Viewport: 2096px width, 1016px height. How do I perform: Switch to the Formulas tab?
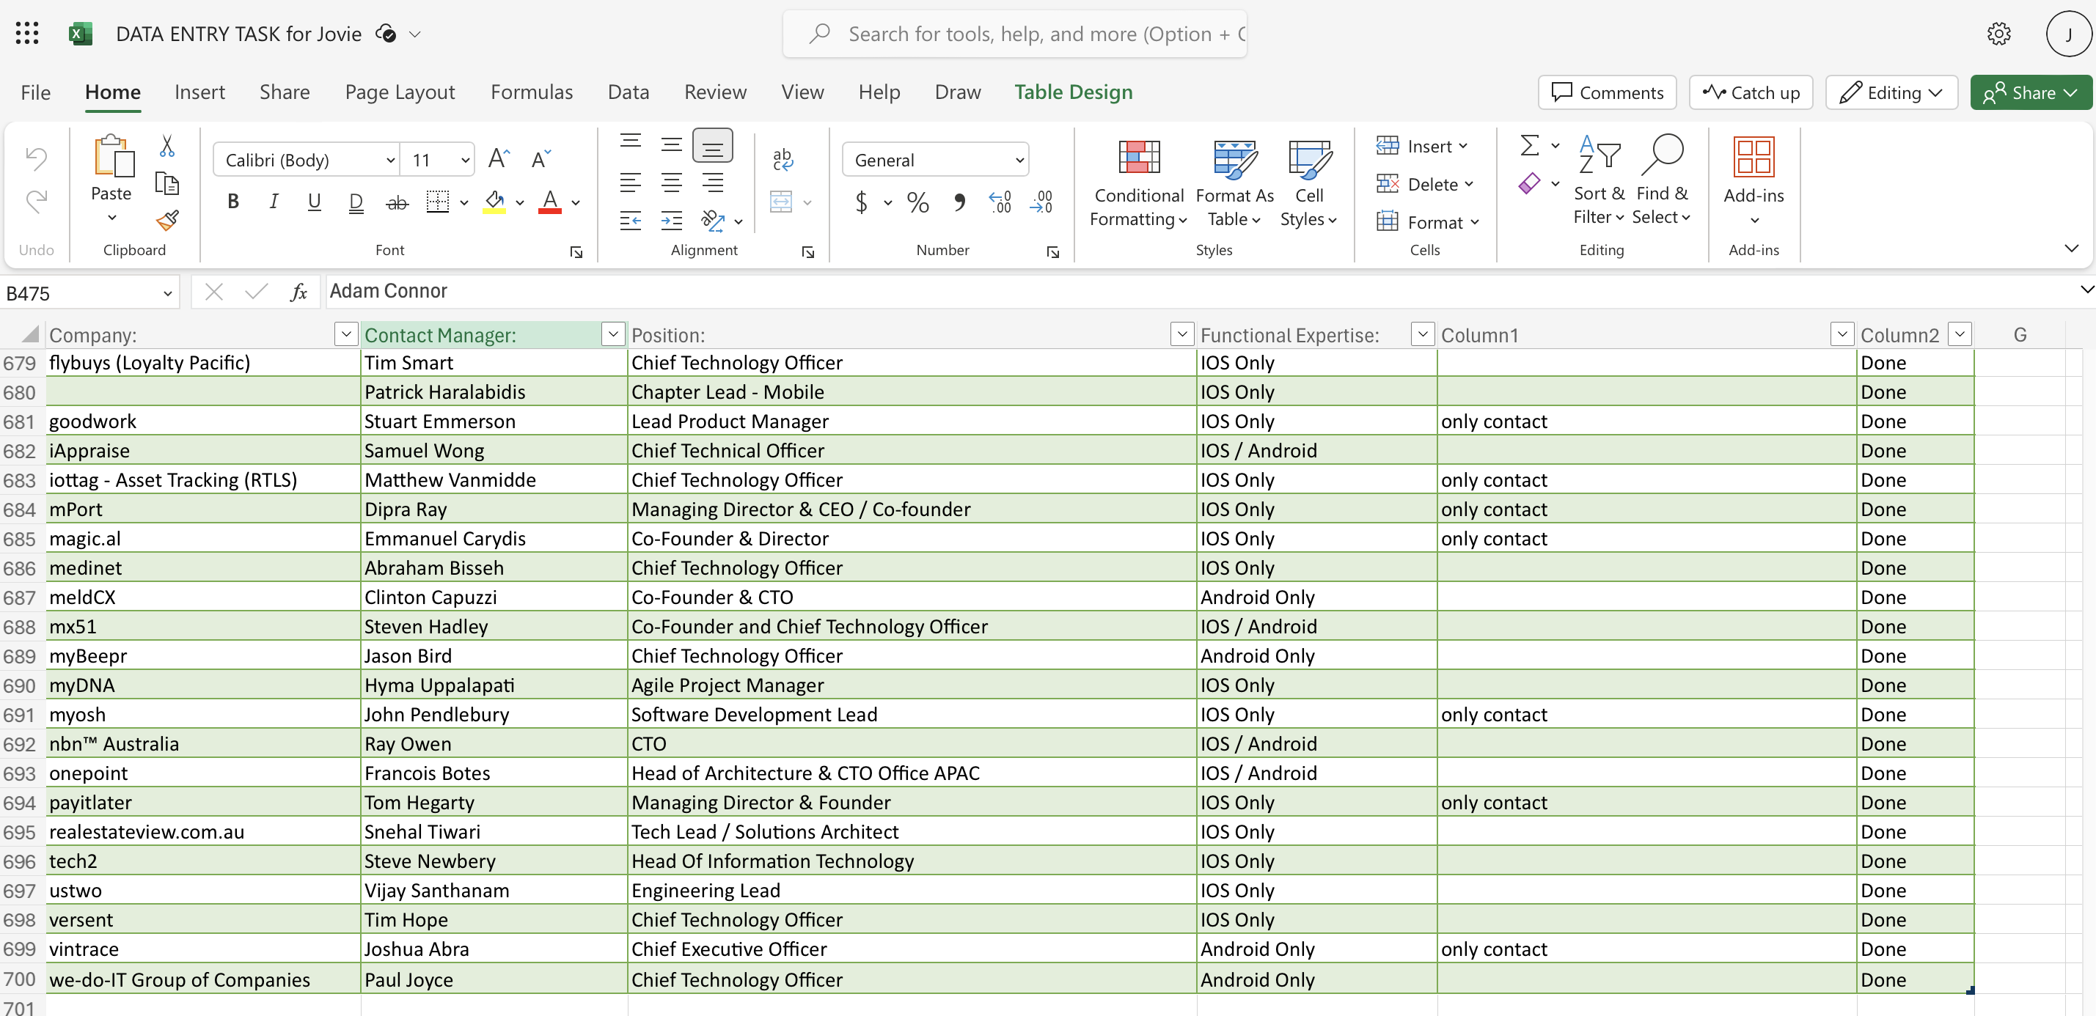531,92
